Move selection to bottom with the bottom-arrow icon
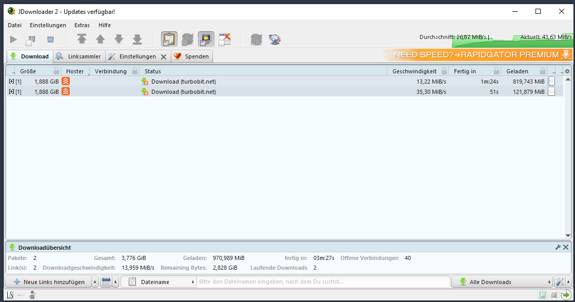 (137, 39)
